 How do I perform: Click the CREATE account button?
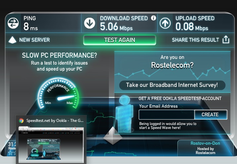tap(211, 115)
